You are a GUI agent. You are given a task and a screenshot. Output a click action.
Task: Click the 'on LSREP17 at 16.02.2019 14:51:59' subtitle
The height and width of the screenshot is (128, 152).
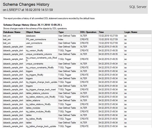[28, 10]
